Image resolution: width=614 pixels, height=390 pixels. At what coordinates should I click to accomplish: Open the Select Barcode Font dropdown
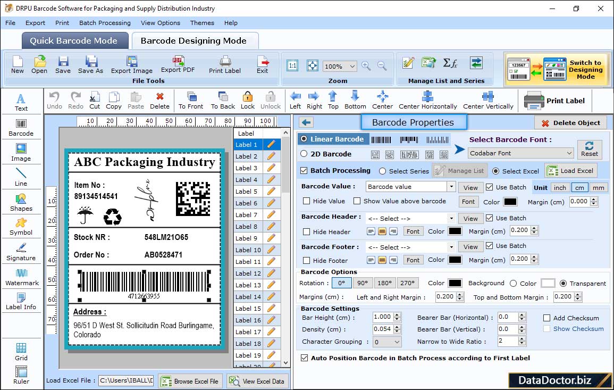(x=521, y=153)
